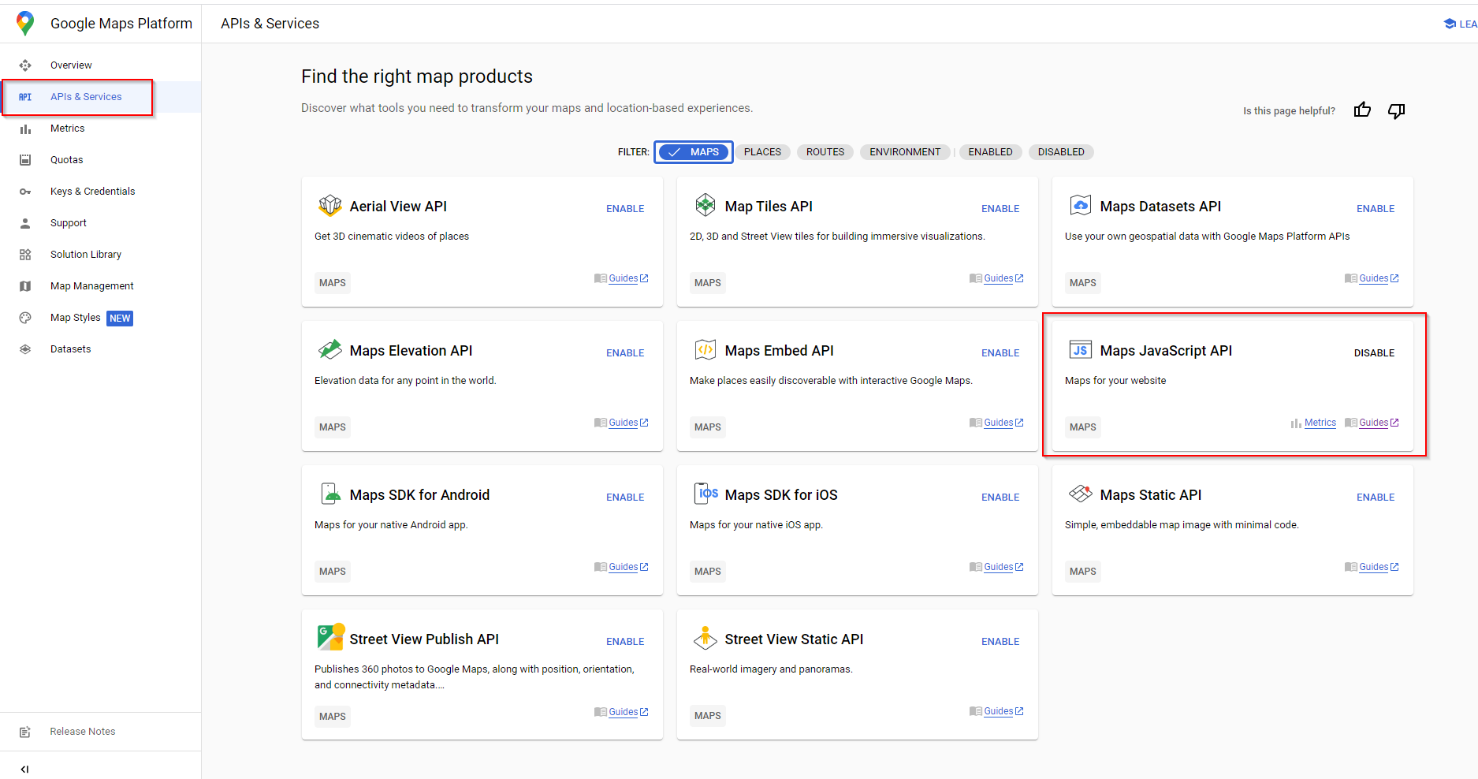Click the Maps SDK for Android icon

point(329,494)
